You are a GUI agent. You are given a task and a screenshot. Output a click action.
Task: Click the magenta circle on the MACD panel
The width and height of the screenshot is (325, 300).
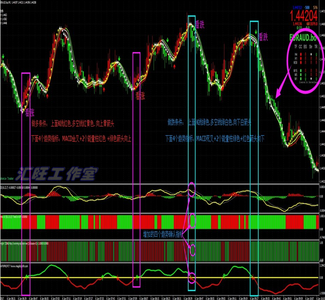point(192,189)
